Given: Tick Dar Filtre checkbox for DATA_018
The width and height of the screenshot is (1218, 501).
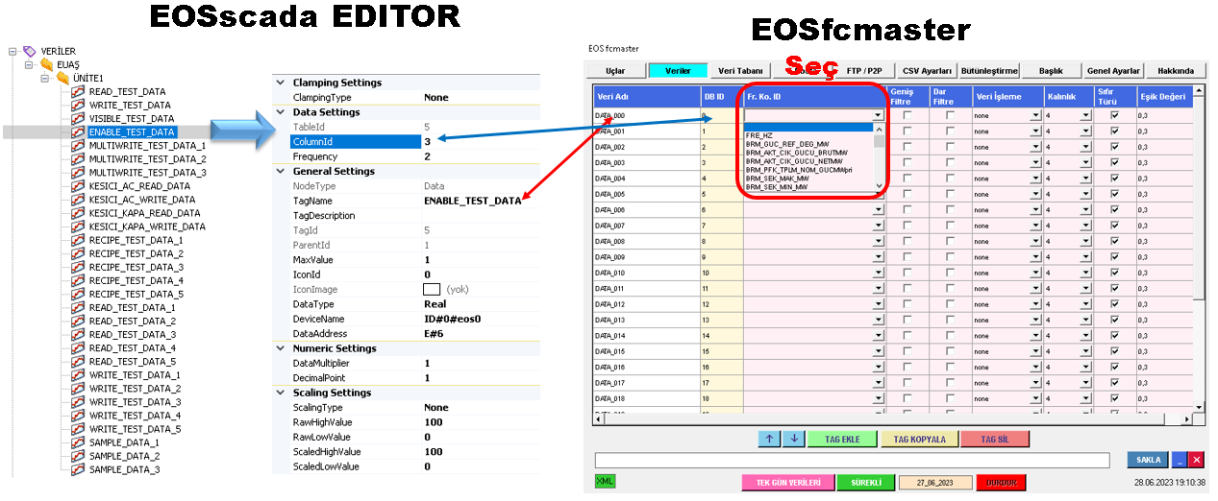Looking at the screenshot, I should coord(950,398).
